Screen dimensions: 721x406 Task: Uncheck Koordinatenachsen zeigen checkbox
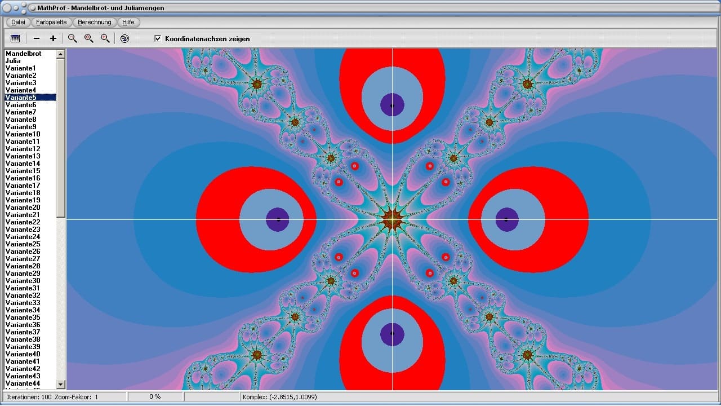[x=158, y=38]
